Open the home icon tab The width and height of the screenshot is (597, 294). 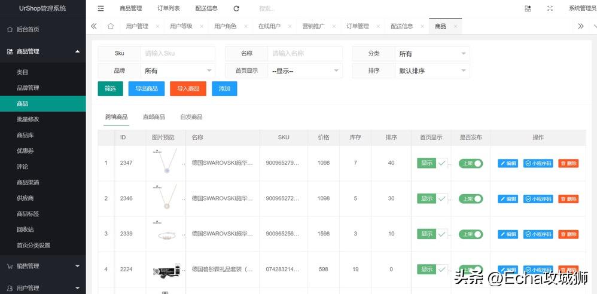[x=111, y=26]
